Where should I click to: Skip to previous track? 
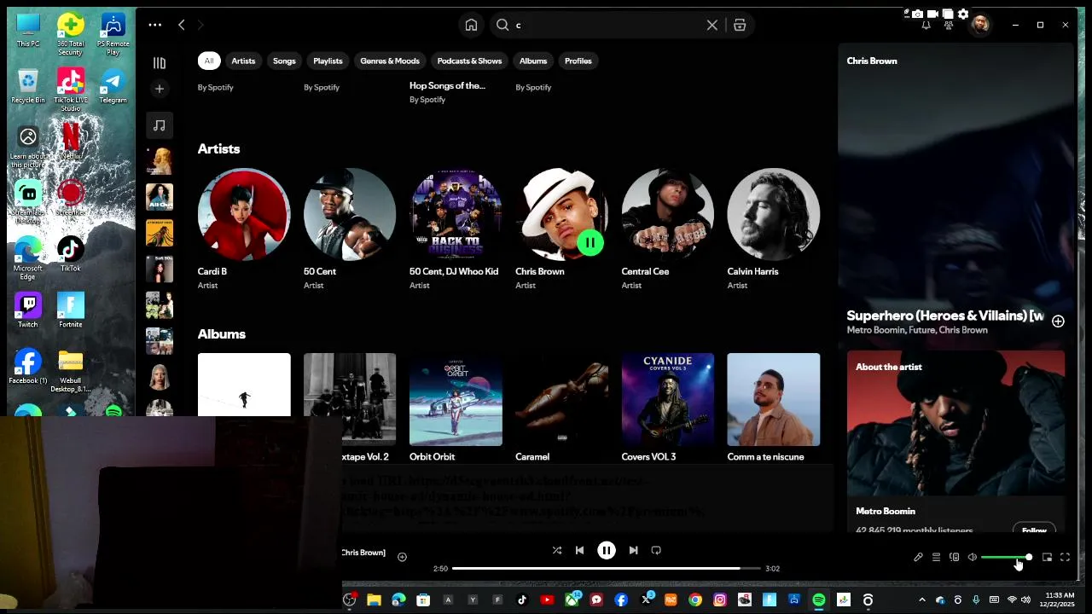(579, 551)
